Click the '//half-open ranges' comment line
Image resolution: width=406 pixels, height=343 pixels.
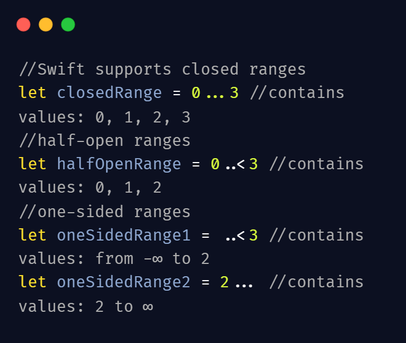pos(105,141)
